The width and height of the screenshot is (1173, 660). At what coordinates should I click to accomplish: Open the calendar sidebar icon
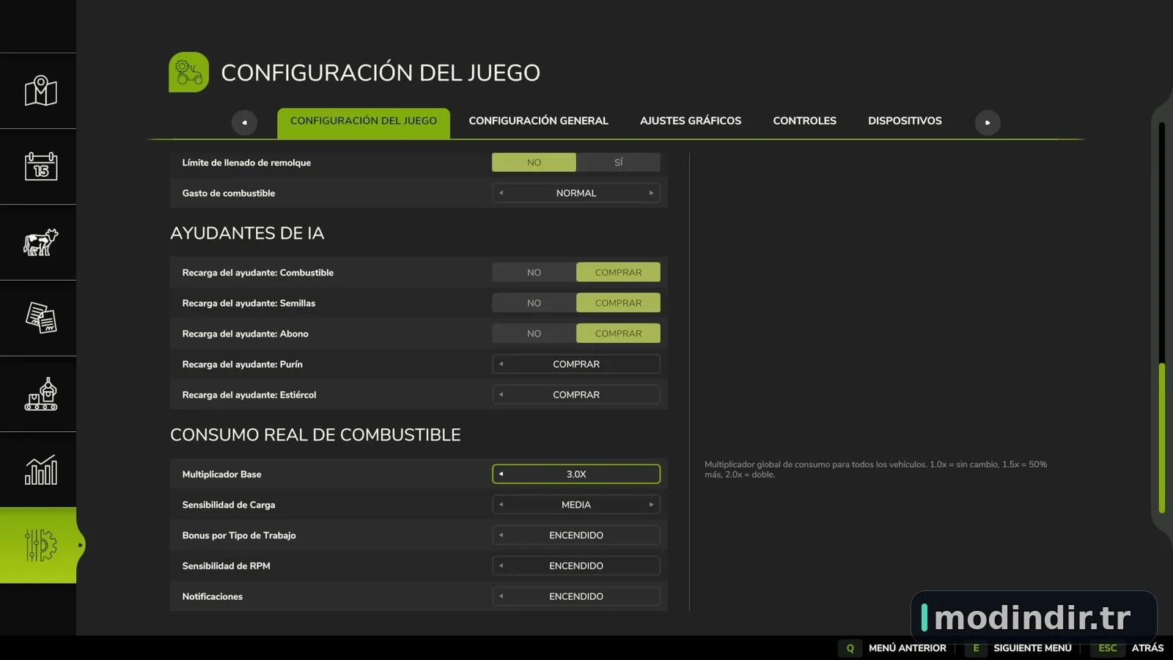coord(41,166)
